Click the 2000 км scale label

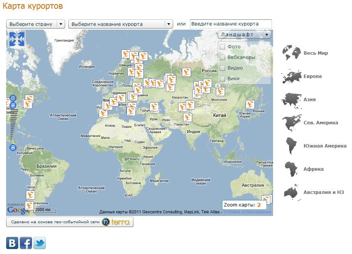(43, 210)
